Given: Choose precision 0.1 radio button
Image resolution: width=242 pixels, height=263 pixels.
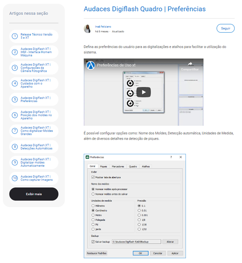Looking at the screenshot, I should pyautogui.click(x=139, y=206).
